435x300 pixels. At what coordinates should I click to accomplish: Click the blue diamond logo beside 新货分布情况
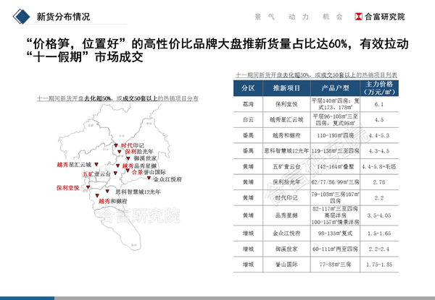pyautogui.click(x=21, y=17)
